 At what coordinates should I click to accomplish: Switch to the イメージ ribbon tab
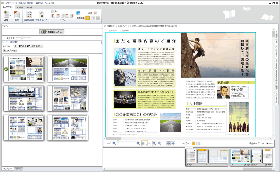tap(20, 8)
